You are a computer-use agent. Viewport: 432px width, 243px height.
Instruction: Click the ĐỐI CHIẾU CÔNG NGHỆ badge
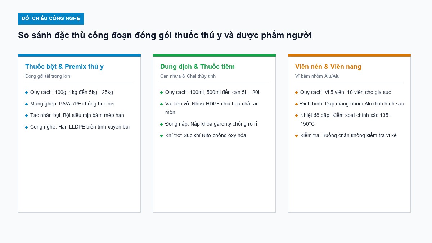(51, 19)
